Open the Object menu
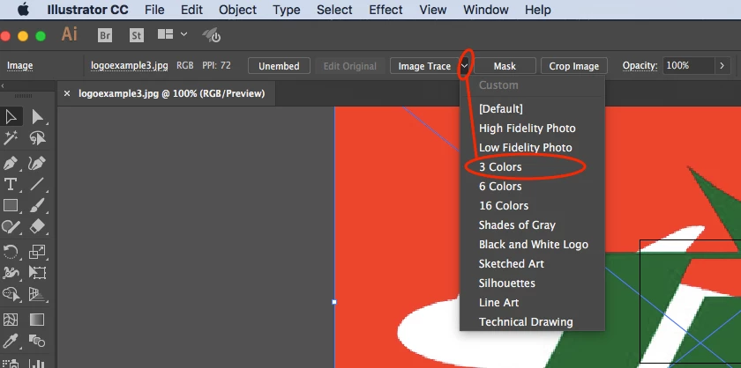Viewport: 741px width, 368px height. [x=236, y=10]
